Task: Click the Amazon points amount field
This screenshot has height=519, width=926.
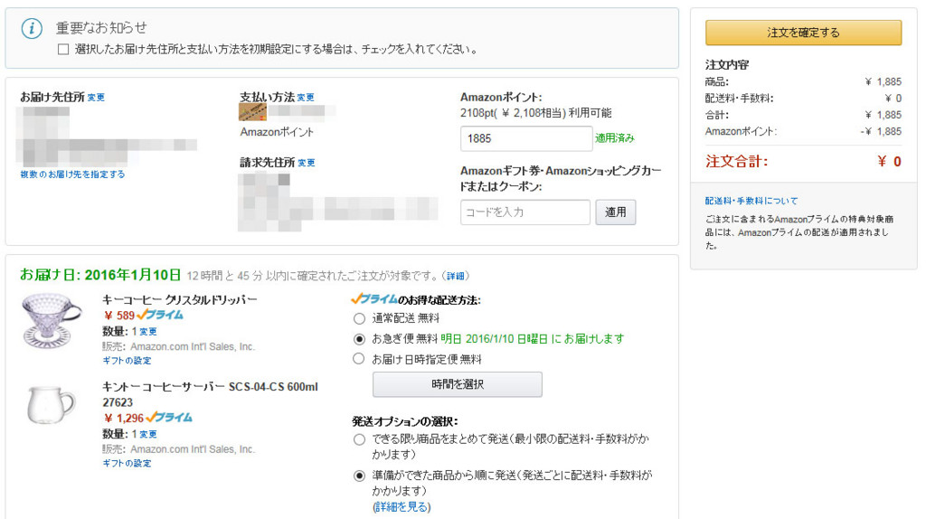Action: pyautogui.click(x=526, y=138)
